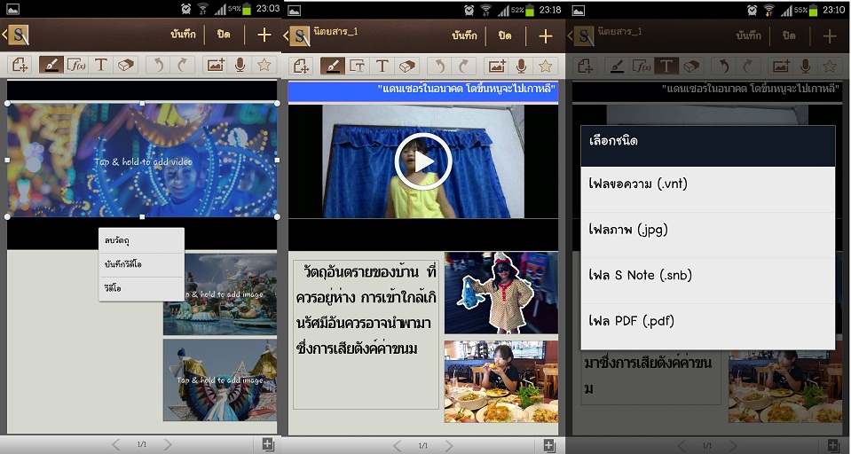
Task: Tap ปิด close button in left screenshot
Action: point(224,35)
